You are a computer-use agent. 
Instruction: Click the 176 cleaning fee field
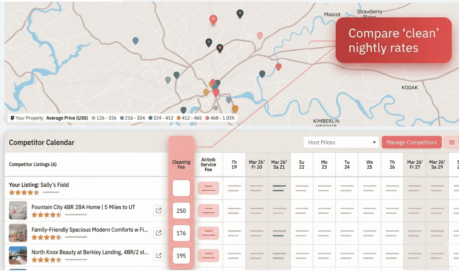(181, 233)
